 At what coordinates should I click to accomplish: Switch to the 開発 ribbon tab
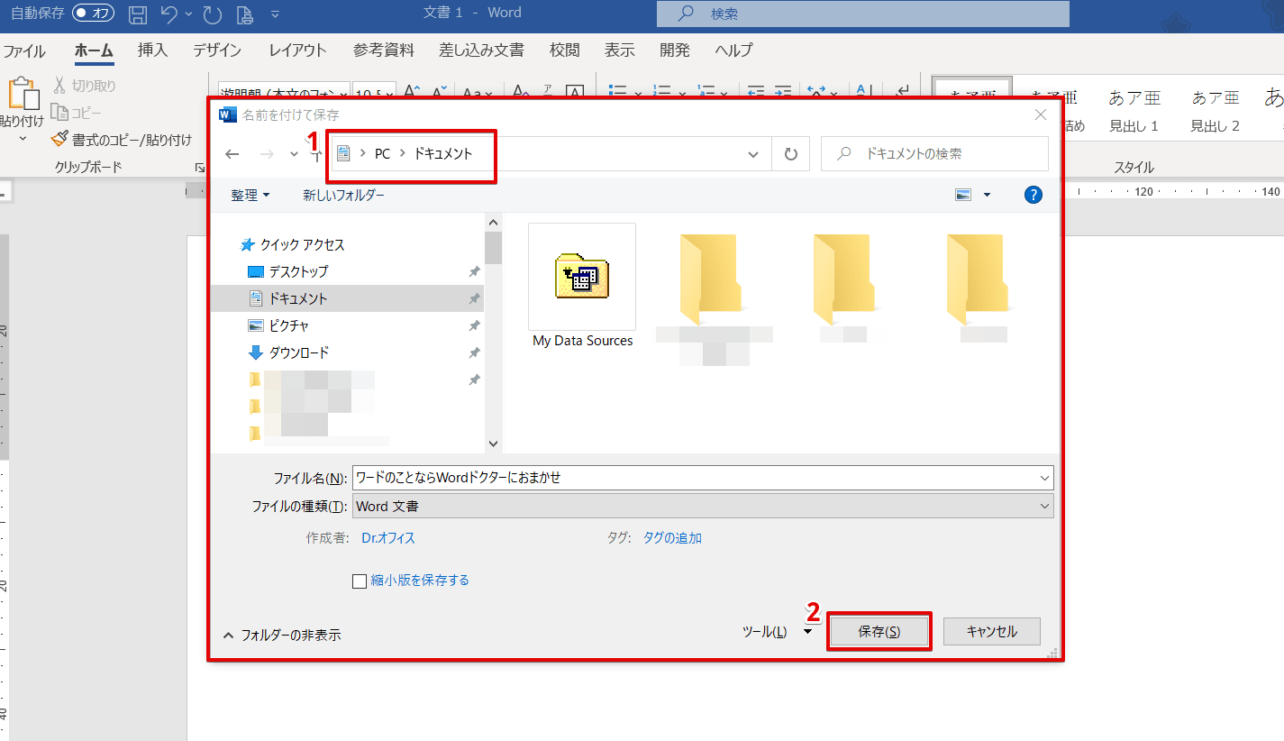[674, 50]
